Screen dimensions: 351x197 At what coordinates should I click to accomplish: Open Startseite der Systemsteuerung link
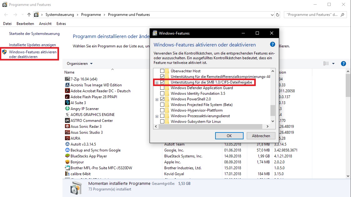34,33
